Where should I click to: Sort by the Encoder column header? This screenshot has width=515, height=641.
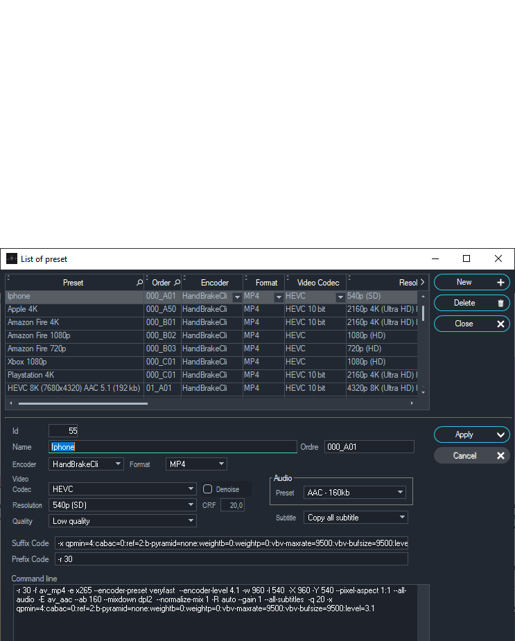pos(214,283)
